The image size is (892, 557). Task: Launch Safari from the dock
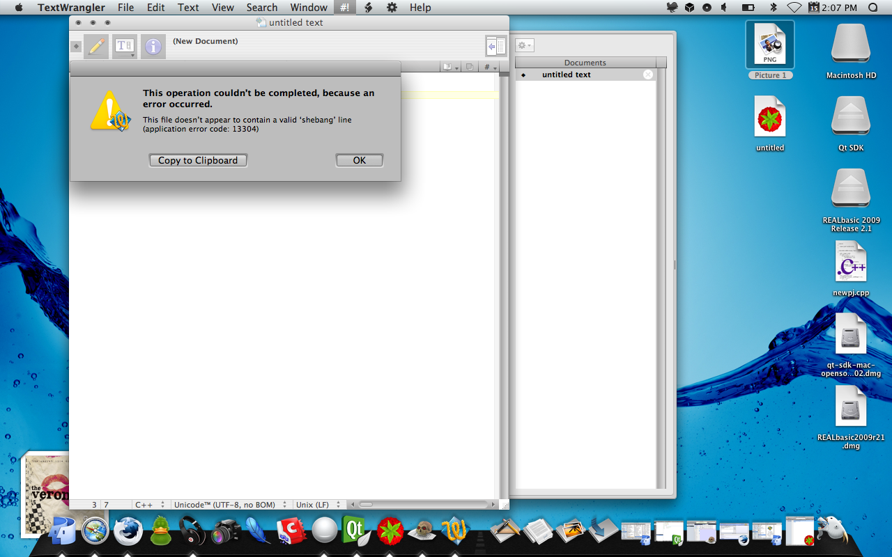point(95,532)
